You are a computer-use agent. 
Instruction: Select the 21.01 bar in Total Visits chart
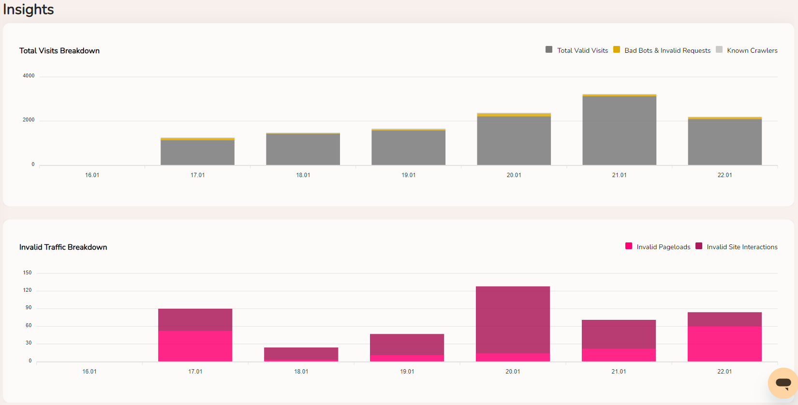tap(619, 131)
